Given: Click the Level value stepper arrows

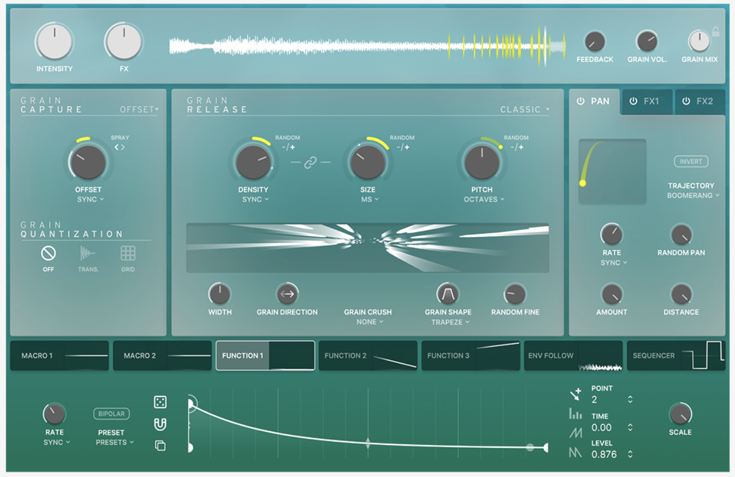Looking at the screenshot, I should 630,454.
